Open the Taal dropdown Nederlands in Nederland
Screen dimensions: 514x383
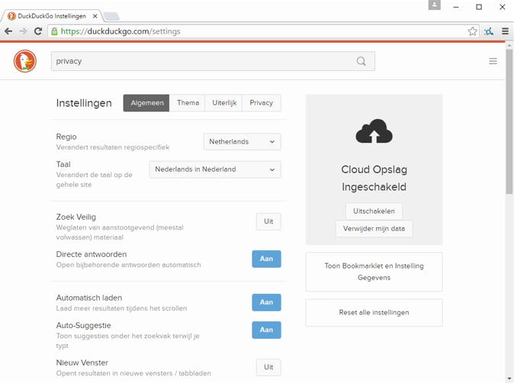click(215, 169)
